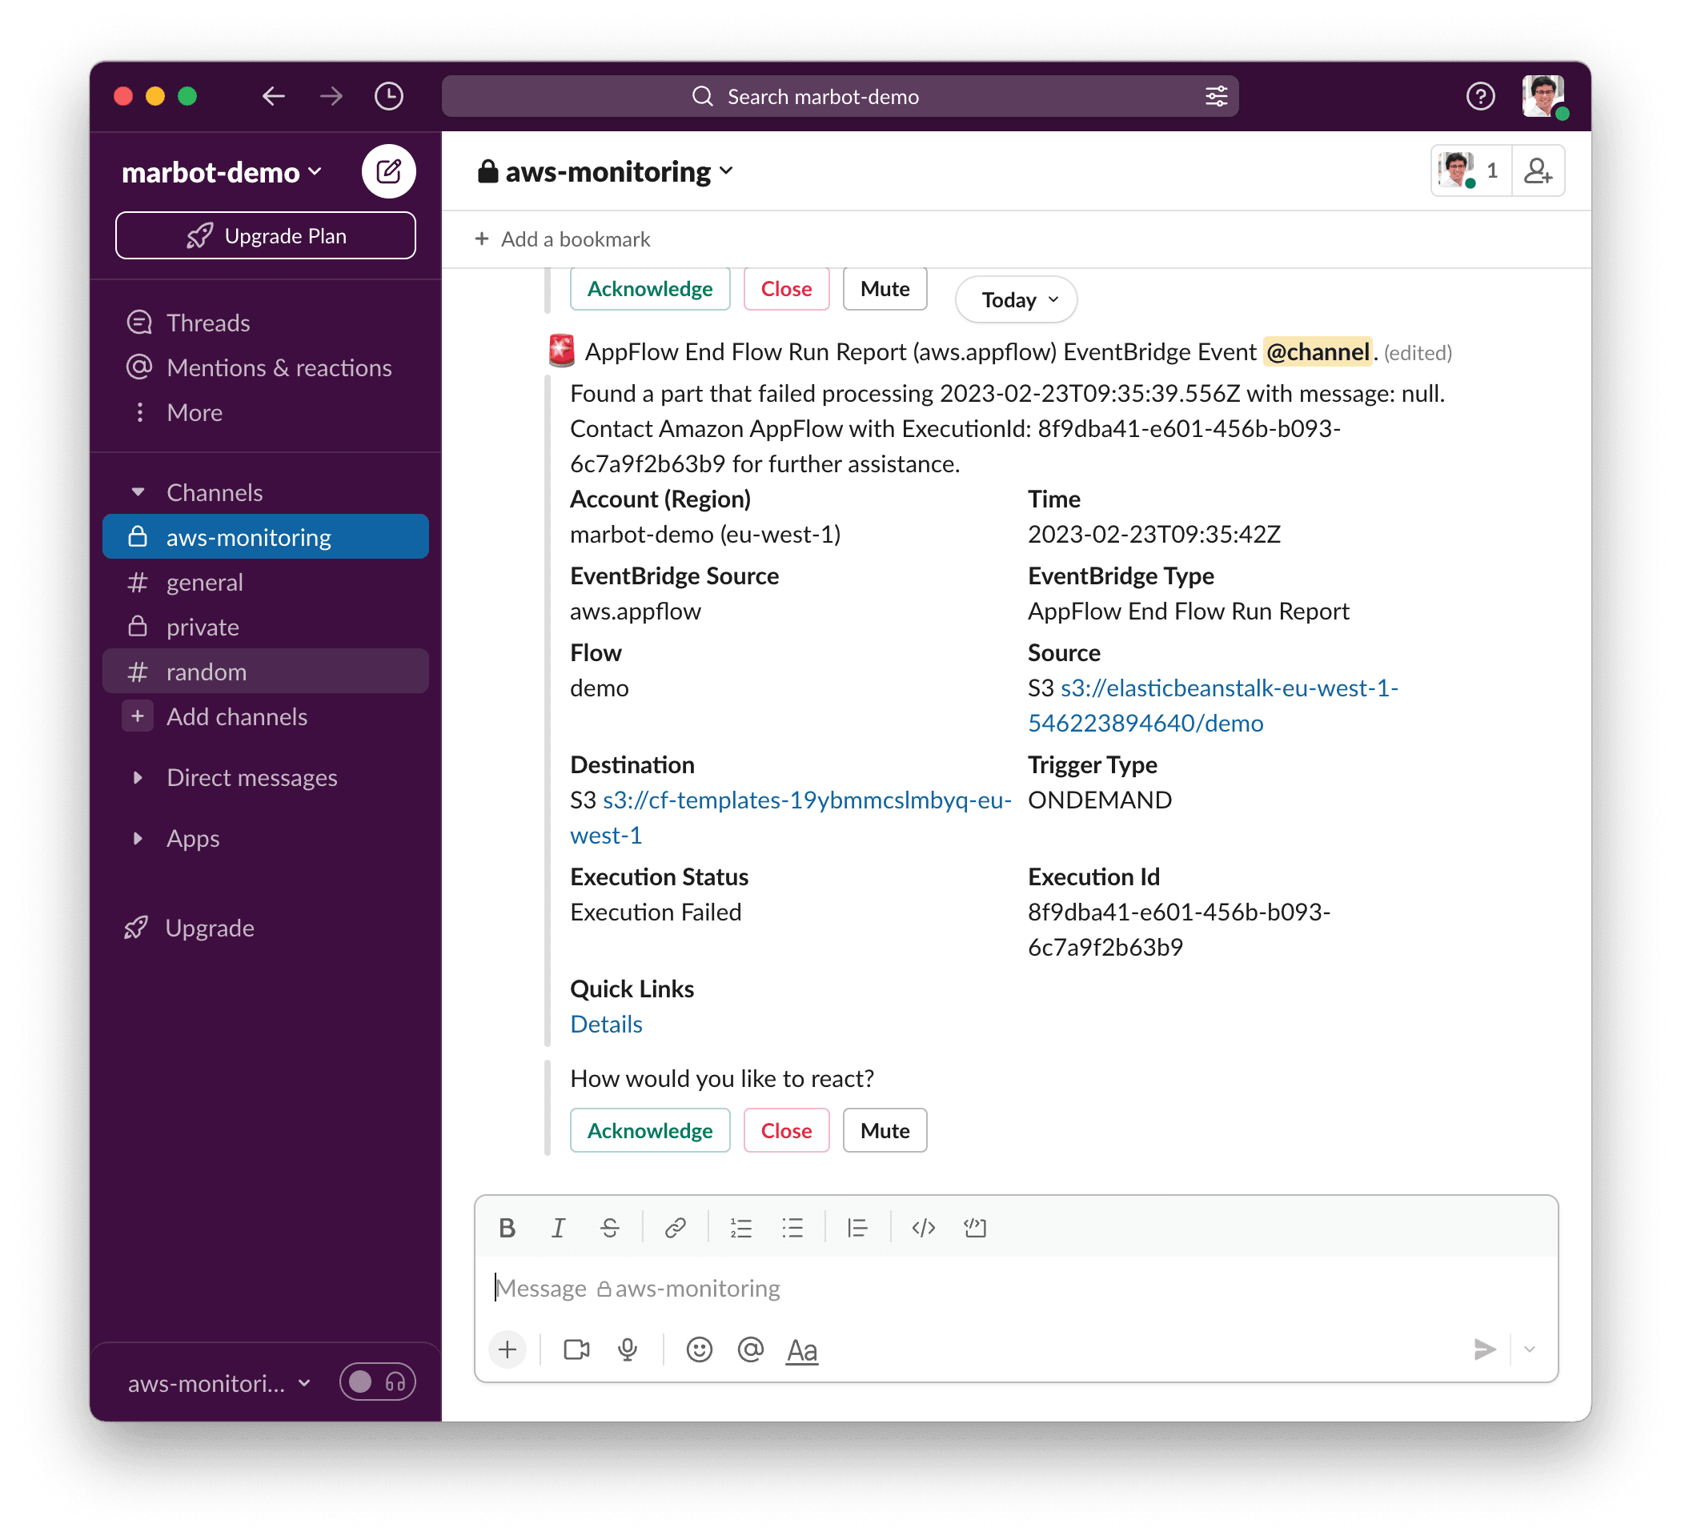Open marbot-demo workspace menu
The width and height of the screenshot is (1681, 1540).
222,173
